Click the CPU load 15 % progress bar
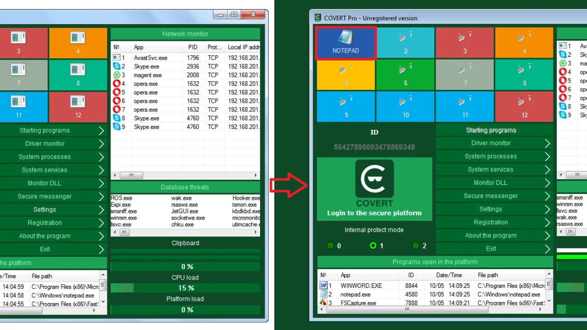This screenshot has width=587, height=330. tap(185, 288)
